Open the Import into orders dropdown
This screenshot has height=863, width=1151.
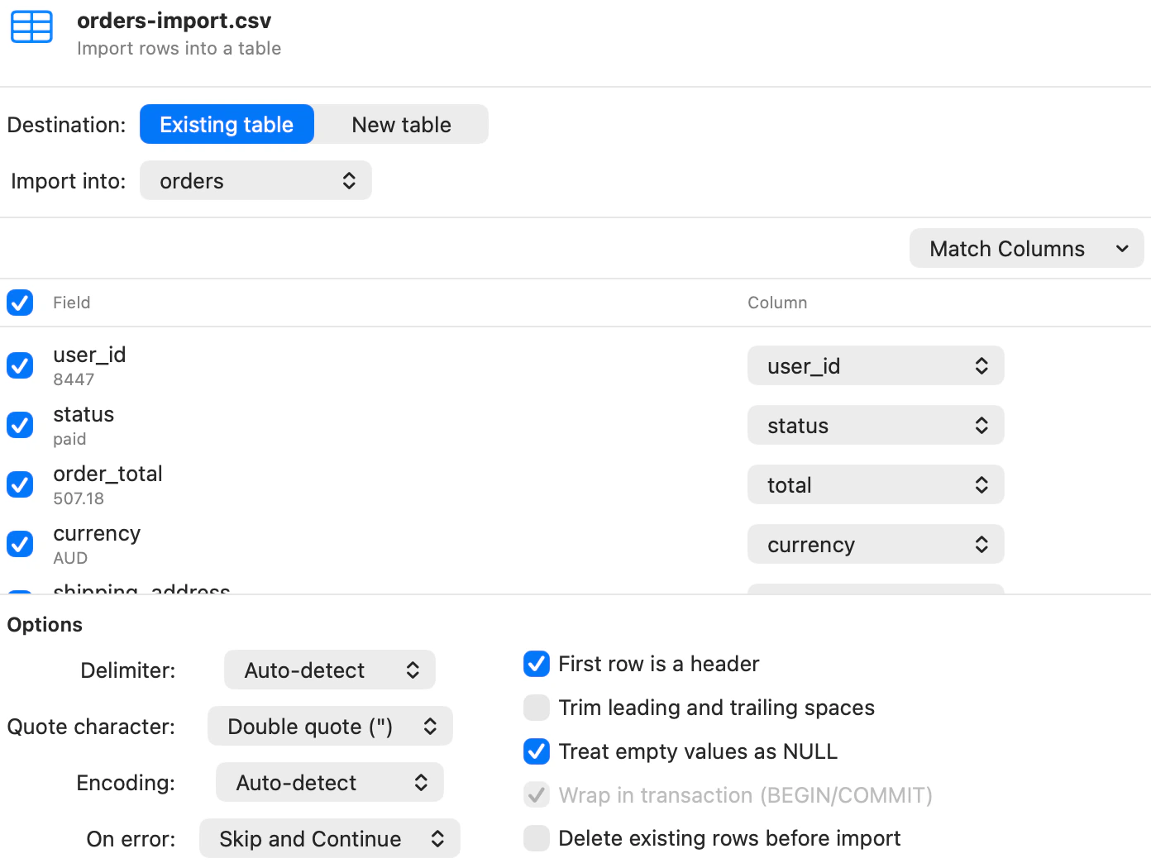[x=256, y=180]
